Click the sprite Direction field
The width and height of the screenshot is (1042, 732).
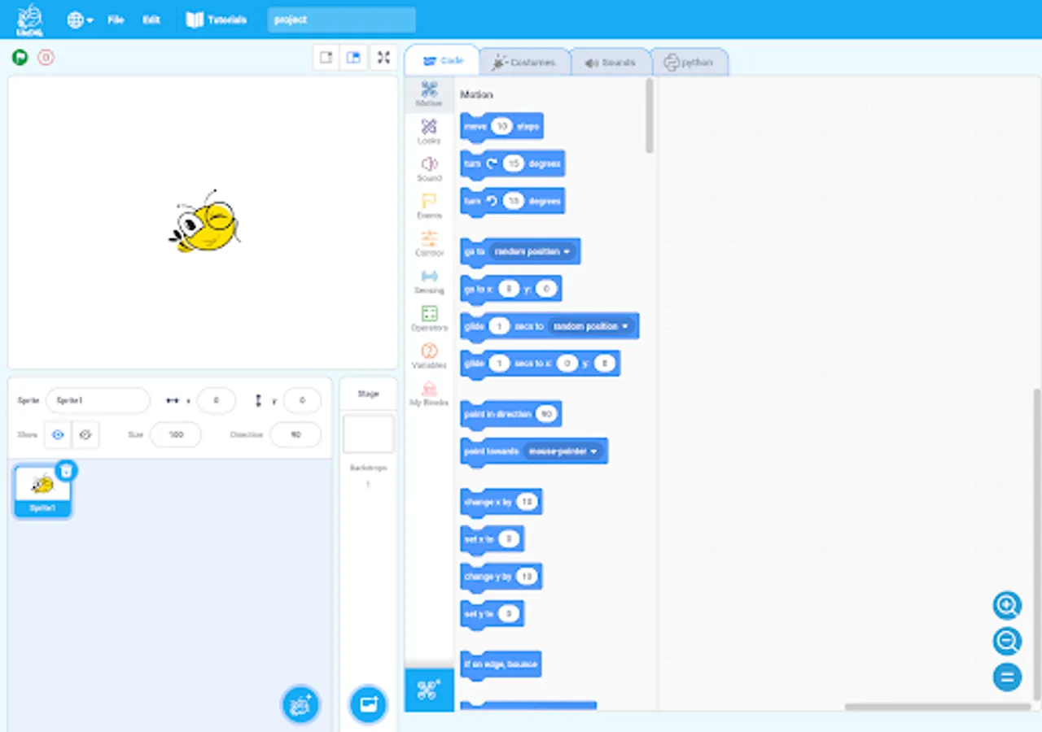pyautogui.click(x=296, y=435)
